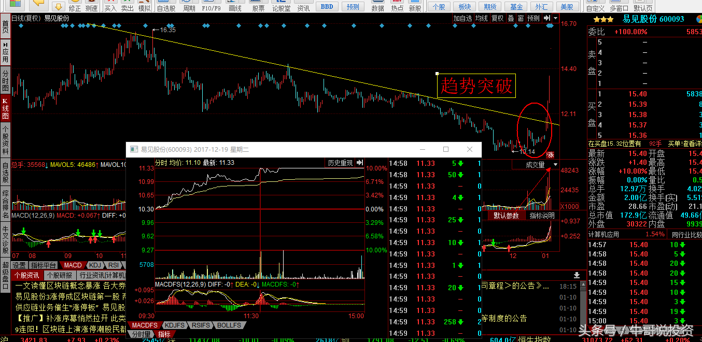Click 历史重现 replay button
Viewport: 702px width, 342px height.
coord(340,163)
